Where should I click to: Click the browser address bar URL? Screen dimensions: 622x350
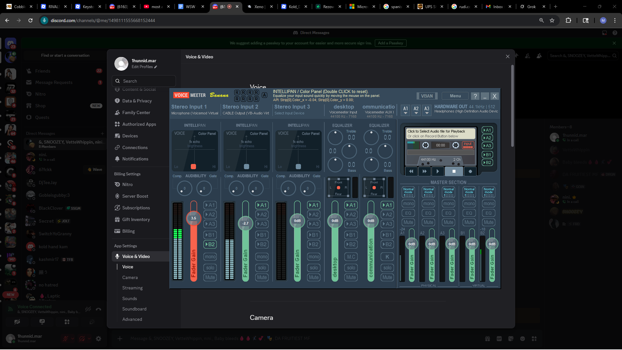coord(103,20)
